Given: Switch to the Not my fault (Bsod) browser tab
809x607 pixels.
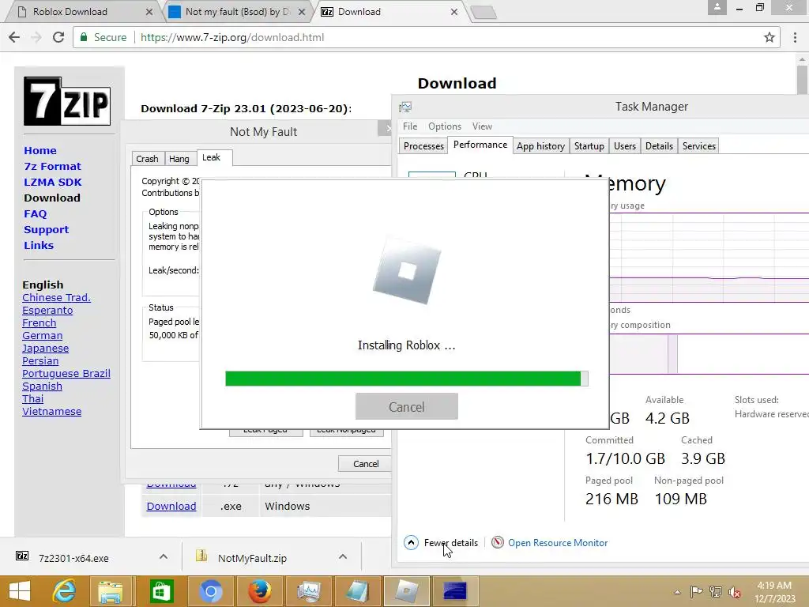Looking at the screenshot, I should tap(237, 11).
